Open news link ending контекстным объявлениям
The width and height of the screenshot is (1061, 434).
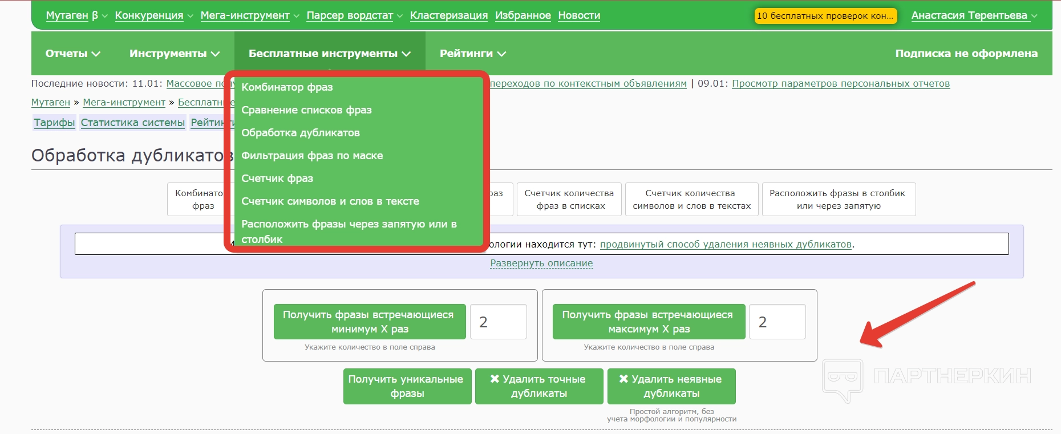pyautogui.click(x=588, y=84)
